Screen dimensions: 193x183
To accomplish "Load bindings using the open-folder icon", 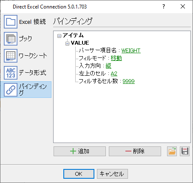I will pyautogui.click(x=172, y=152).
